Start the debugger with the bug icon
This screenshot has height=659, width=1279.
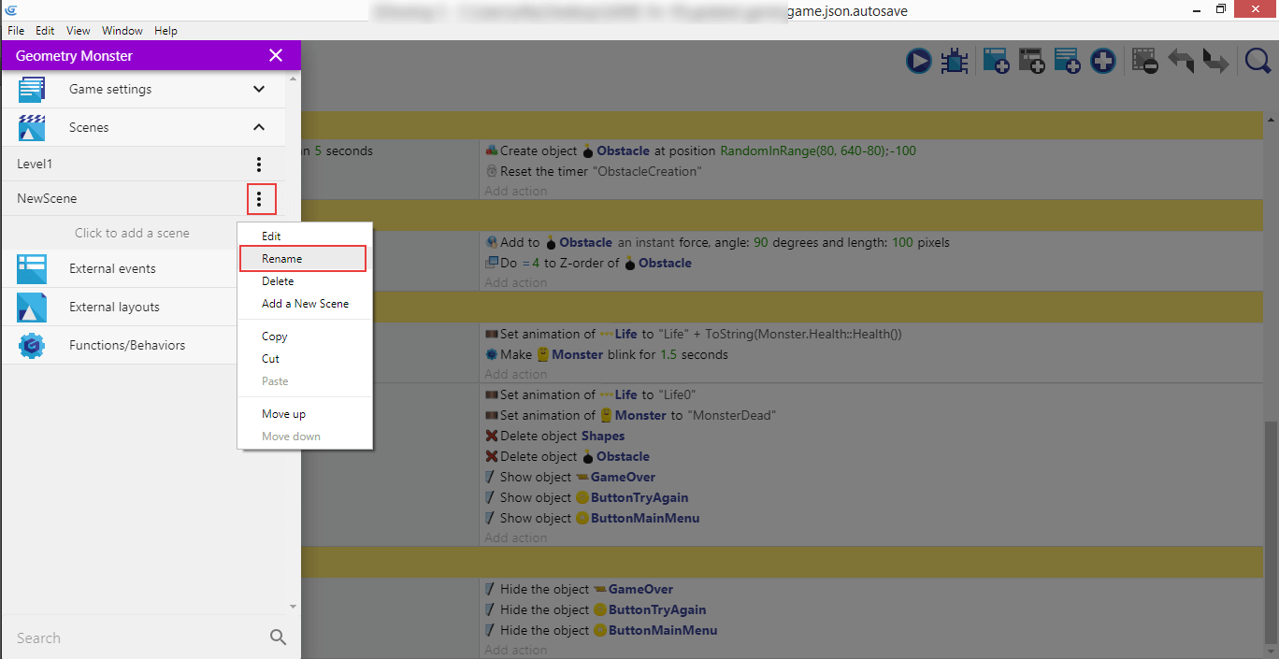click(x=954, y=62)
